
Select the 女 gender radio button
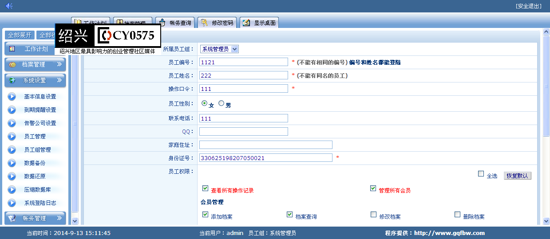(x=204, y=103)
